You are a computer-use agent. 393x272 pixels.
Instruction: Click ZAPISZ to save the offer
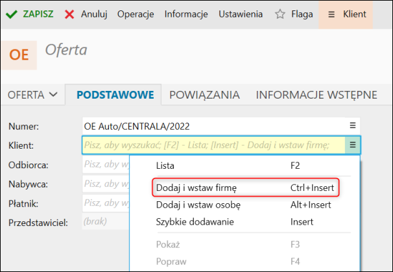click(x=38, y=14)
